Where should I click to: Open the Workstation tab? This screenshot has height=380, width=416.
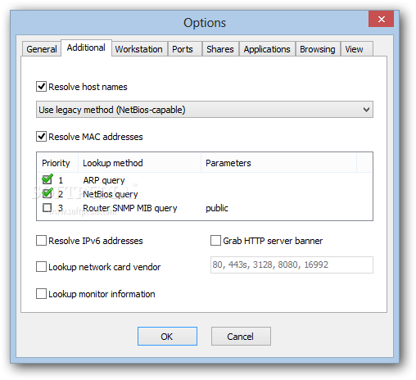139,49
